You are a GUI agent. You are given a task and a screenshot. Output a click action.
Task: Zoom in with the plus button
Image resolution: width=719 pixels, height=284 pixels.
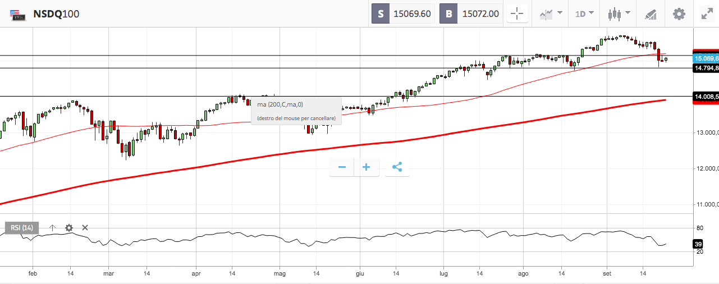pos(367,167)
